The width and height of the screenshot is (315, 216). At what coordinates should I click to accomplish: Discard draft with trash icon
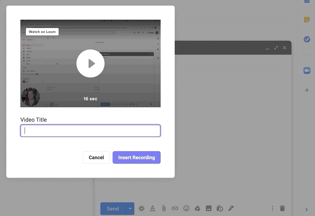tap(282, 208)
